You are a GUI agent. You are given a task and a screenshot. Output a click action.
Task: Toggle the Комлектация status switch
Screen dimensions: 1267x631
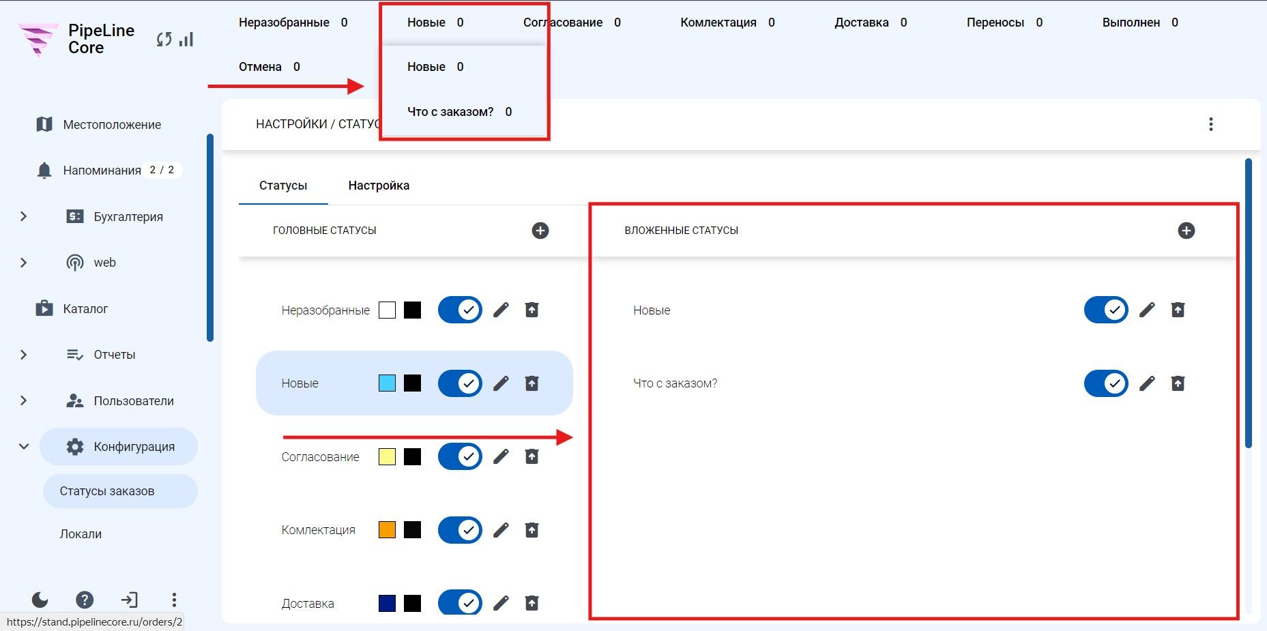pyautogui.click(x=460, y=530)
